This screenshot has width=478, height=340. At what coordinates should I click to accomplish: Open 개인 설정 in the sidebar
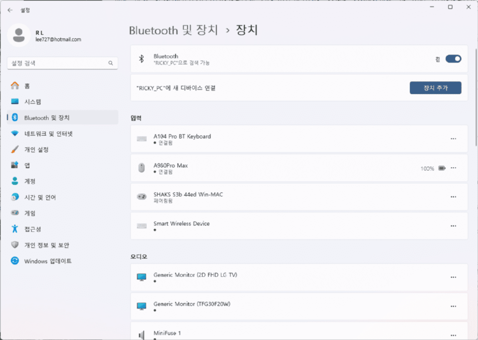coord(63,149)
